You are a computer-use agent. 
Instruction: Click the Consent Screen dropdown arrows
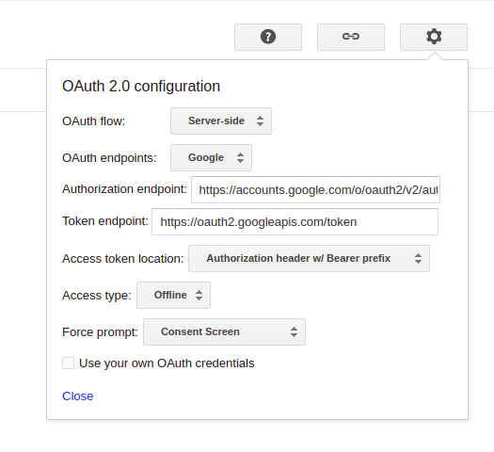pos(294,331)
